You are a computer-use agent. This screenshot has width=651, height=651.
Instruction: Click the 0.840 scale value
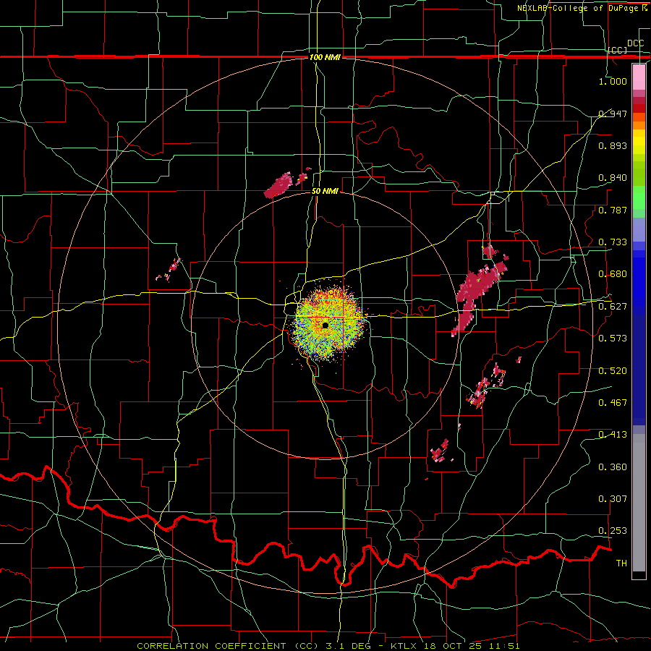coord(613,177)
